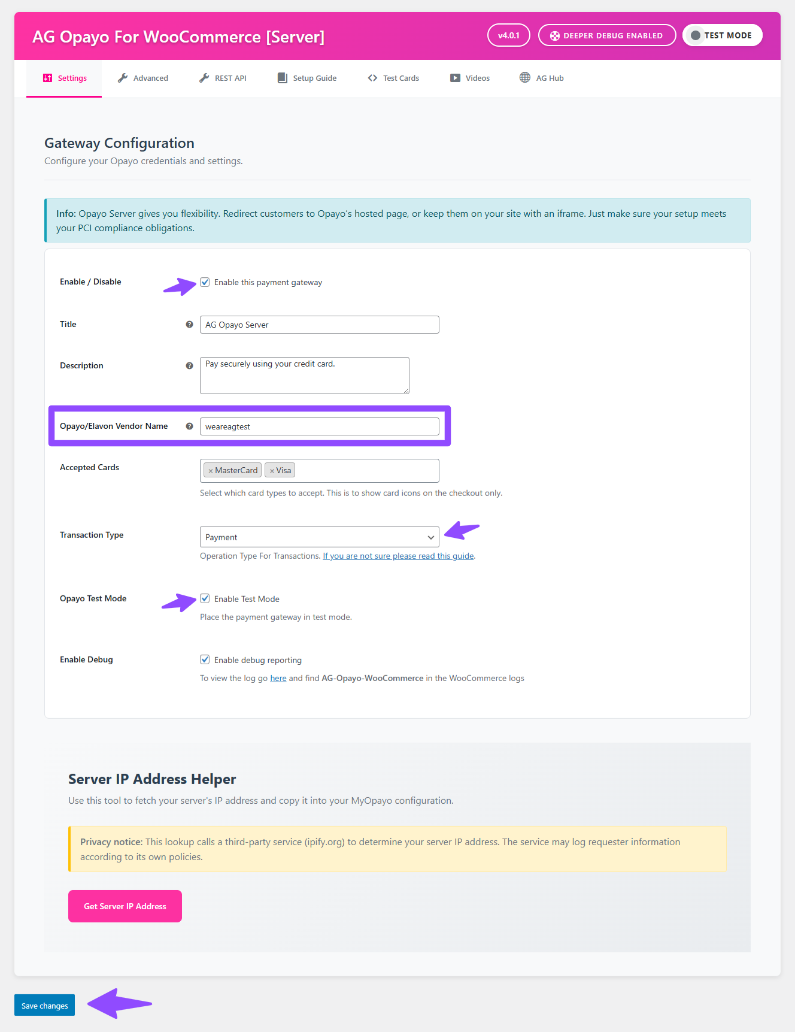Switch to the Advanced tab

[x=143, y=78]
